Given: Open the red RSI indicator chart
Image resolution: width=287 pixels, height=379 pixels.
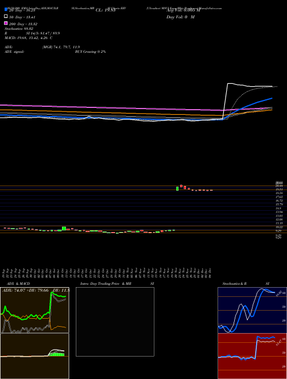Looking at the screenshot, I should [252, 356].
